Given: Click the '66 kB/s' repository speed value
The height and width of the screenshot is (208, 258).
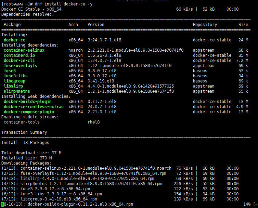Looking at the screenshot, I should (184, 9).
